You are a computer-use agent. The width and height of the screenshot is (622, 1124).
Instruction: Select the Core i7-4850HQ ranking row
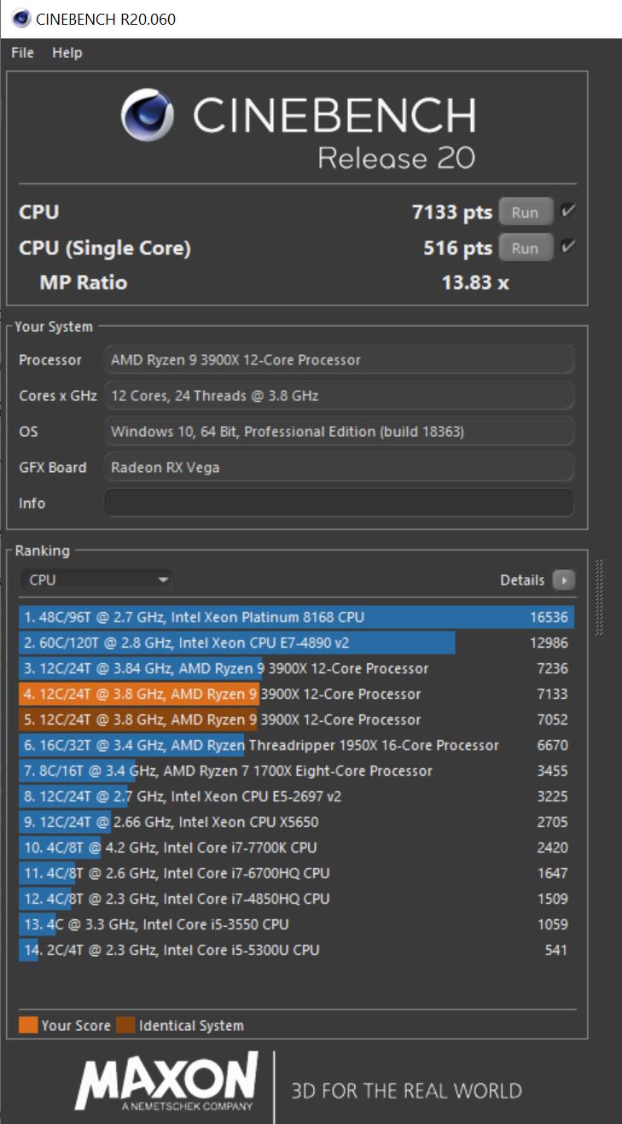click(296, 899)
